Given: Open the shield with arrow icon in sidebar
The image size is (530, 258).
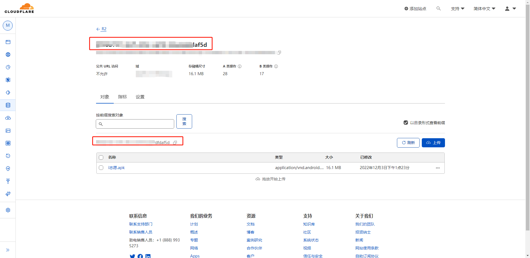Looking at the screenshot, I should pos(8,169).
